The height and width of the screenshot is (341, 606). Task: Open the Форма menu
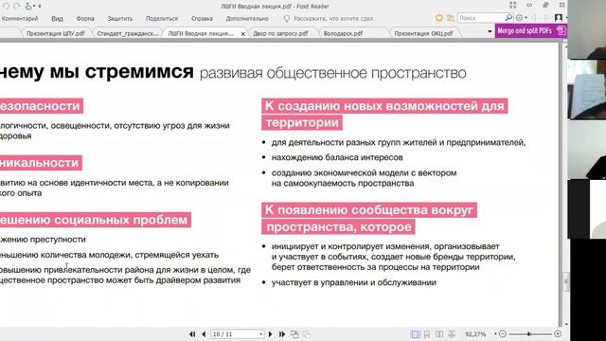pyautogui.click(x=85, y=18)
